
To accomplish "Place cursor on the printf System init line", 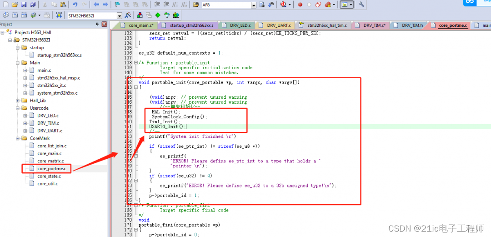I will pyautogui.click(x=194, y=136).
